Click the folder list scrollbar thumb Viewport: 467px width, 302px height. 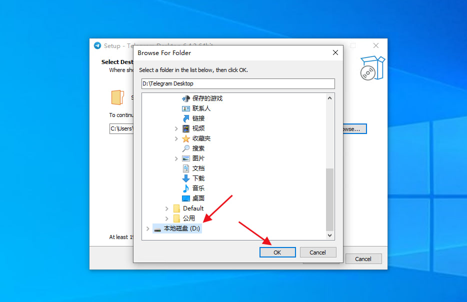[329, 199]
